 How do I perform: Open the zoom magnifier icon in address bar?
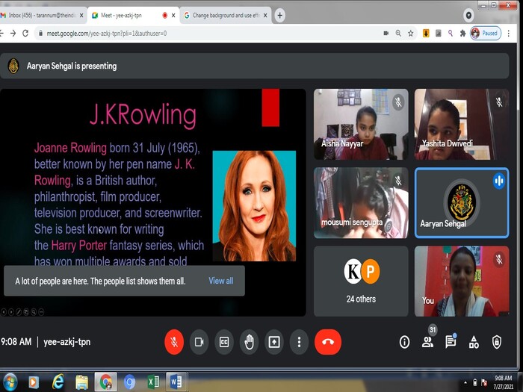398,33
